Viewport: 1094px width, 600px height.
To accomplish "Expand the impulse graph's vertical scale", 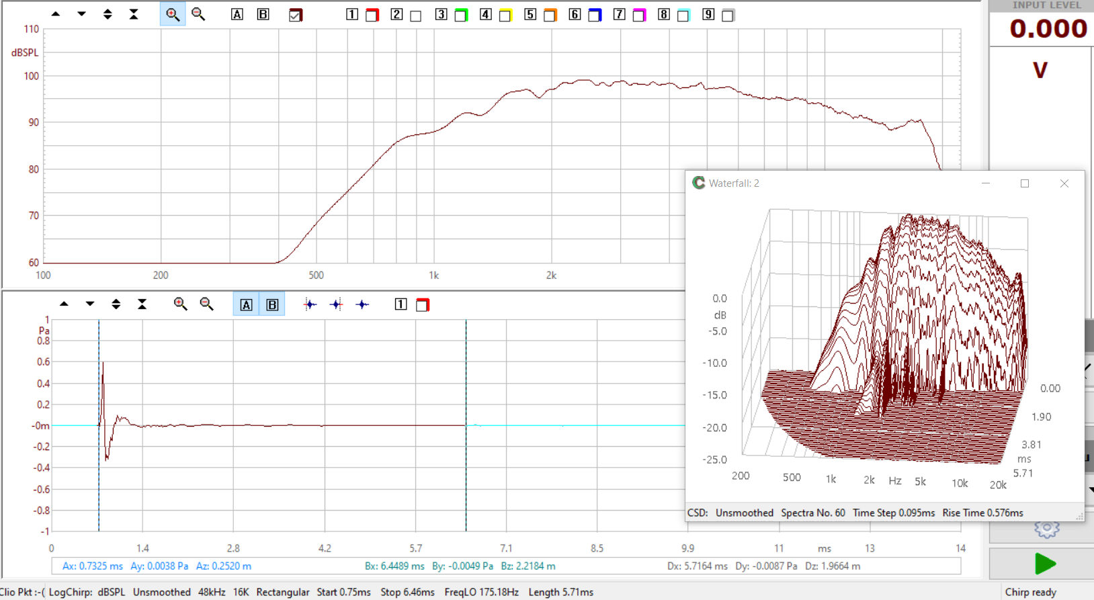I will [x=116, y=304].
